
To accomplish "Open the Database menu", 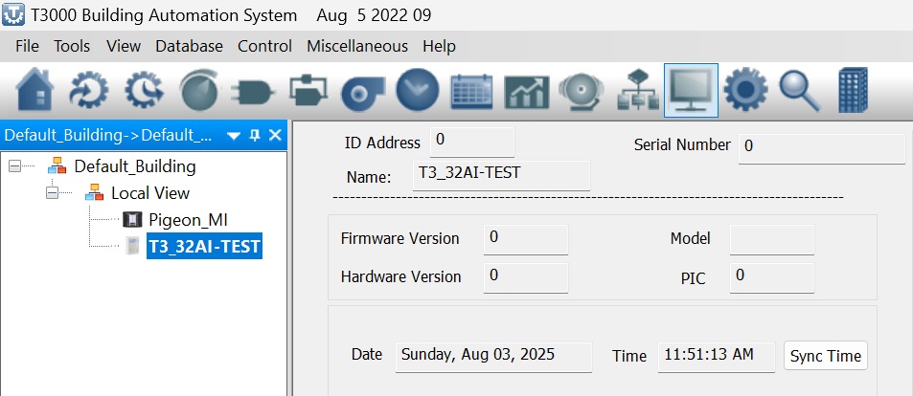I will click(190, 46).
